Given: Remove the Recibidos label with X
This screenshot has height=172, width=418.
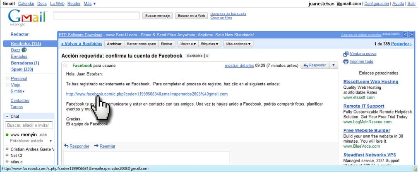Looking at the screenshot, I should 207,56.
